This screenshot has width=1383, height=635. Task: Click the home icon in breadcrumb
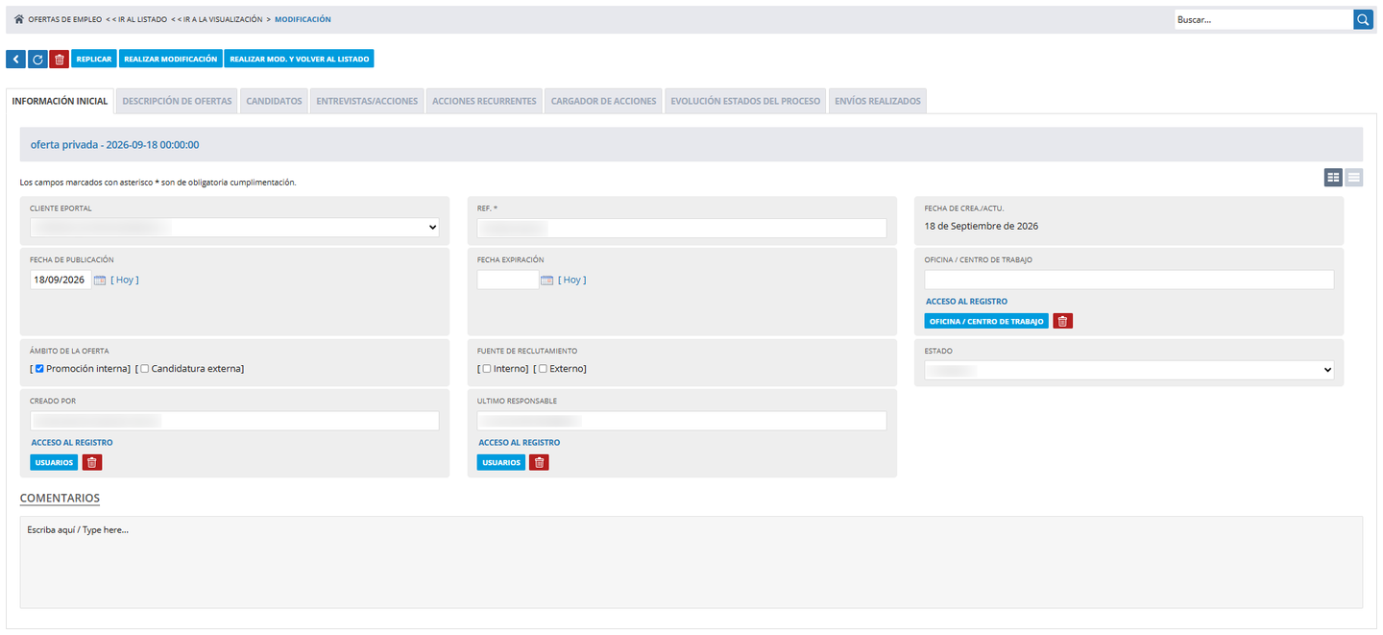click(19, 19)
